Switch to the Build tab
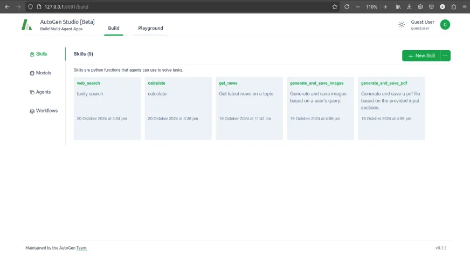Screen dimensions: 470x255 114,28
